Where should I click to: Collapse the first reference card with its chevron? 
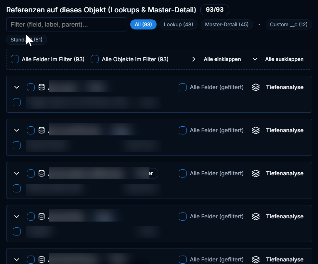[17, 87]
